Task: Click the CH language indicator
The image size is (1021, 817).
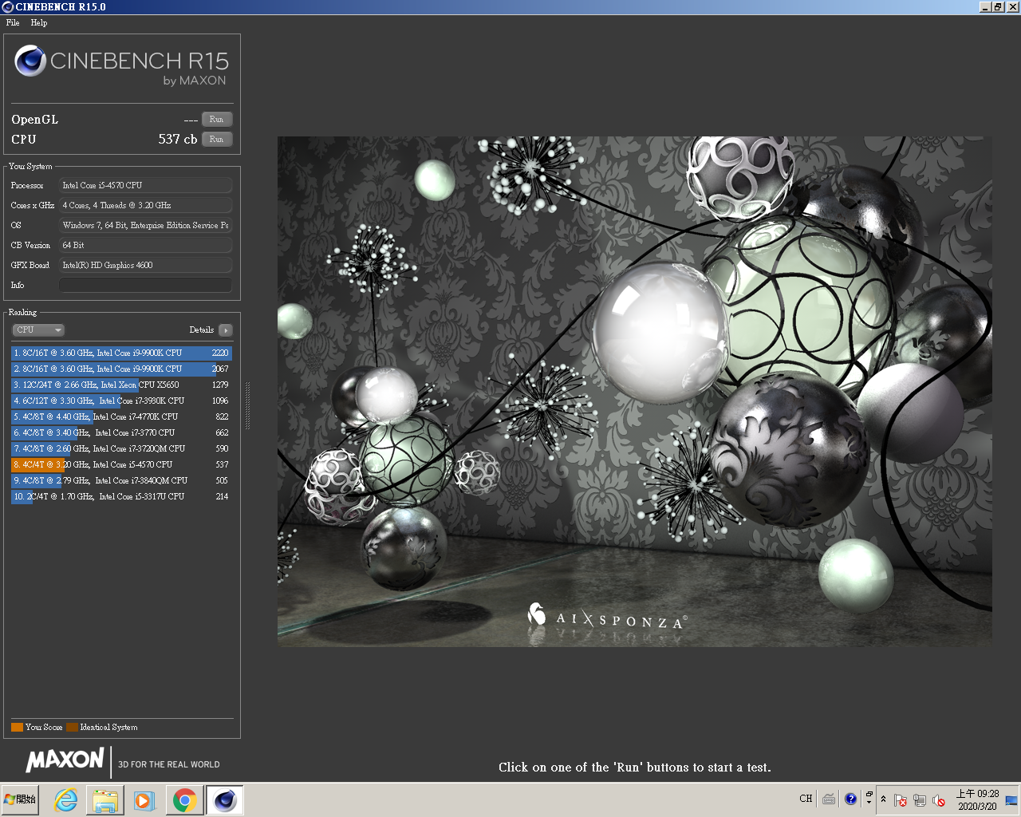Action: point(806,799)
